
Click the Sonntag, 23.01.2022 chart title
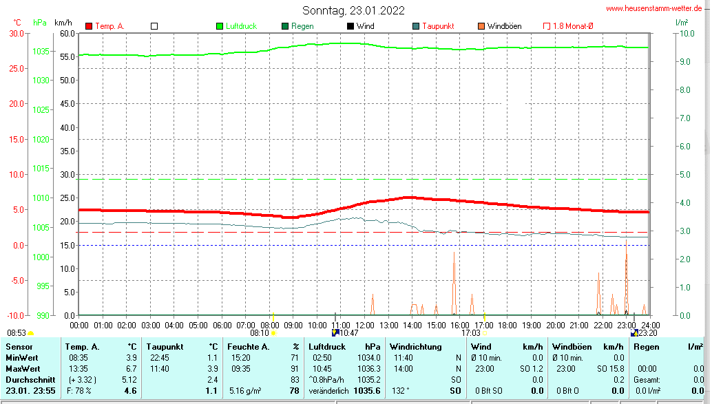pos(353,10)
